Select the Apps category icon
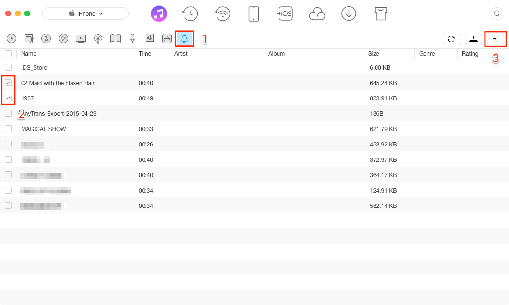 [167, 38]
